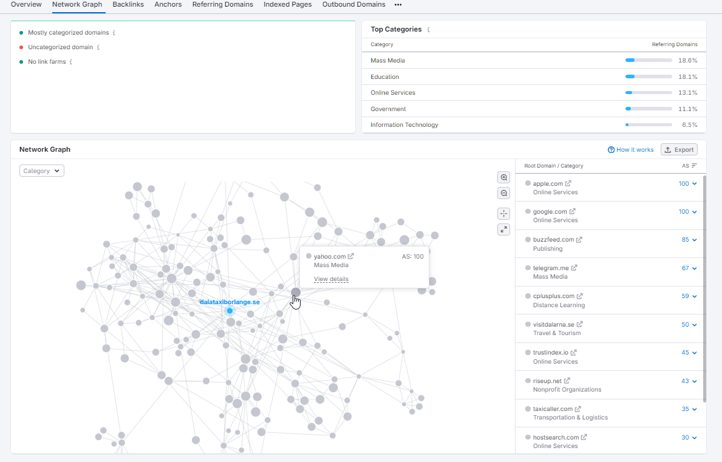
Task: Zoom into the network graph
Action: tap(503, 177)
